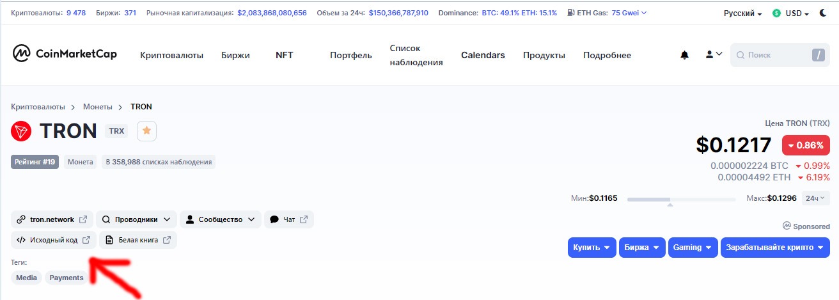Expand the Gaming dropdown button
Viewport: 839px width, 300px height.
click(x=693, y=248)
